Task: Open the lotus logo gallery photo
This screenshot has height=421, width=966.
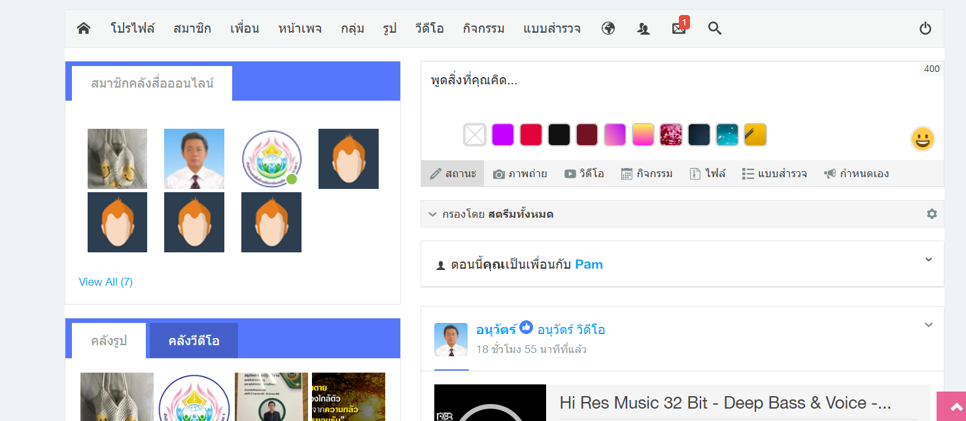Action: (x=194, y=397)
